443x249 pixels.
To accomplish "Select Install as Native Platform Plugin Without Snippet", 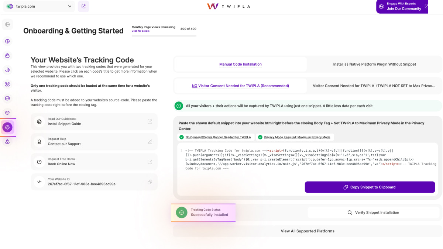I will (374, 64).
